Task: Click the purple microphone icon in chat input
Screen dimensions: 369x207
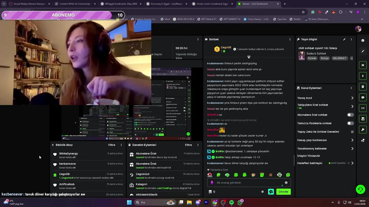Action: pyautogui.click(x=212, y=183)
